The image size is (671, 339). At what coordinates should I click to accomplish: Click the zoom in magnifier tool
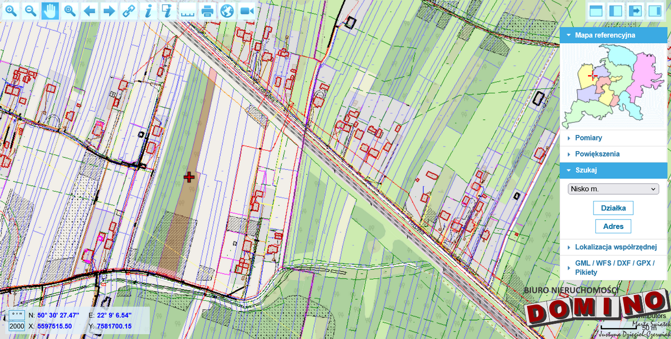point(11,11)
